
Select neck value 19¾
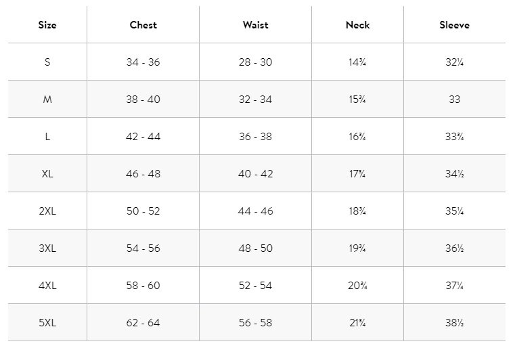click(357, 248)
